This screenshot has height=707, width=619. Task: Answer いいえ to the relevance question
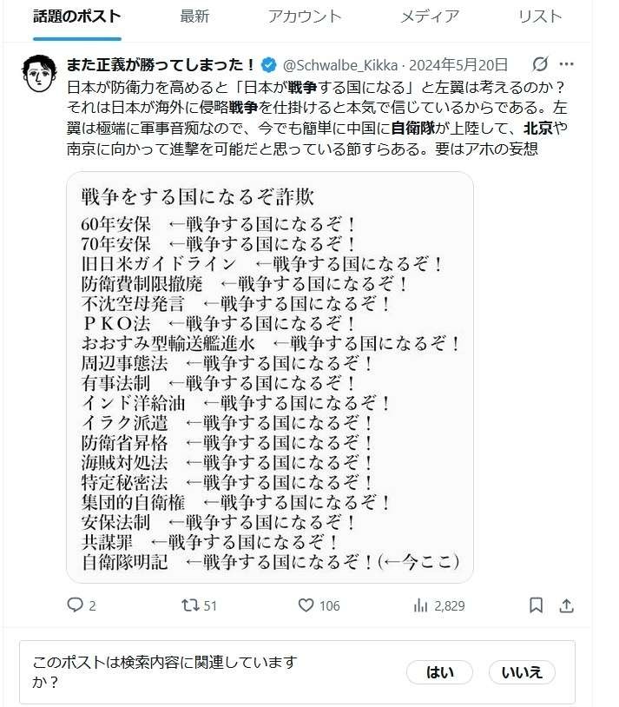click(x=522, y=672)
